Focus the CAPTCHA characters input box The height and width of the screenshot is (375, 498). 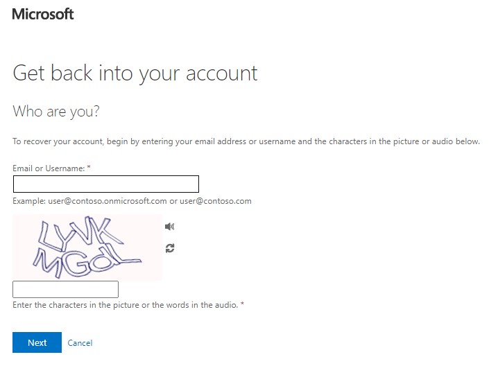tap(65, 289)
